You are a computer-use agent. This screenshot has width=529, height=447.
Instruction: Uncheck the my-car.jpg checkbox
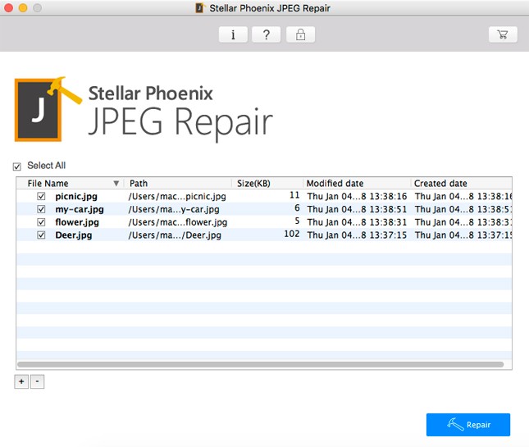click(41, 209)
